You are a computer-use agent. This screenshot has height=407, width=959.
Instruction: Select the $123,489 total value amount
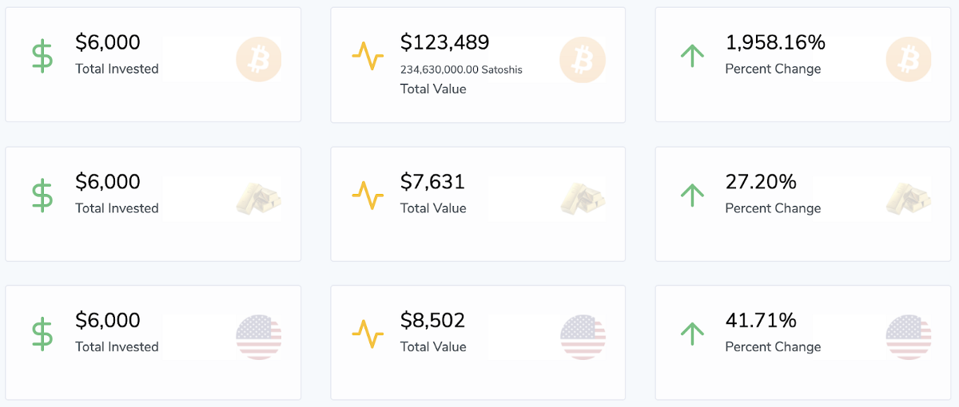click(x=444, y=43)
